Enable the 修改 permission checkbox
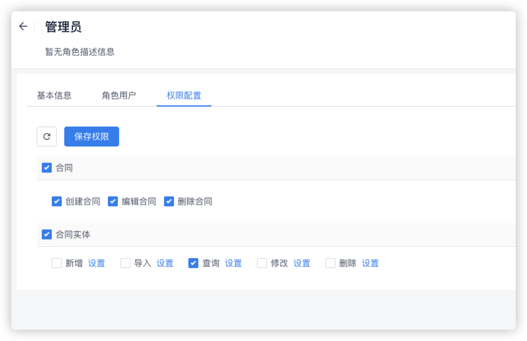The width and height of the screenshot is (527, 341). coord(262,263)
